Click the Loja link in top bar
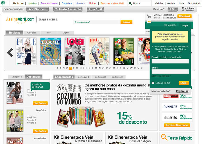 click(x=181, y=3)
